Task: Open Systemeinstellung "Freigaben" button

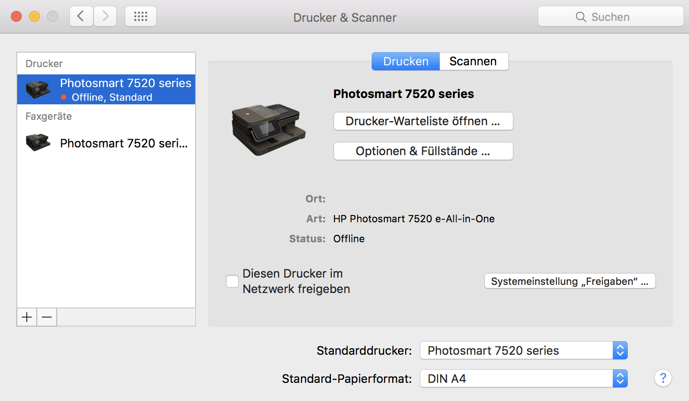Action: pos(570,281)
